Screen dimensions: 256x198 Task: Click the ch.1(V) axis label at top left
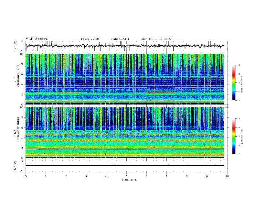[16, 46]
